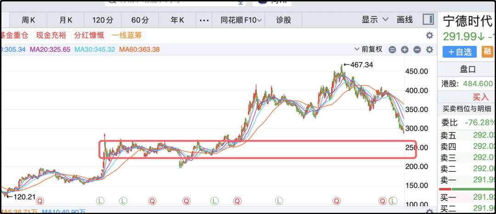Open the 显示 display dropdown

point(375,20)
